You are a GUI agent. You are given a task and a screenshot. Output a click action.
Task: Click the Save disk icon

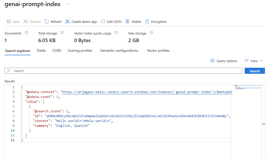click(9, 22)
